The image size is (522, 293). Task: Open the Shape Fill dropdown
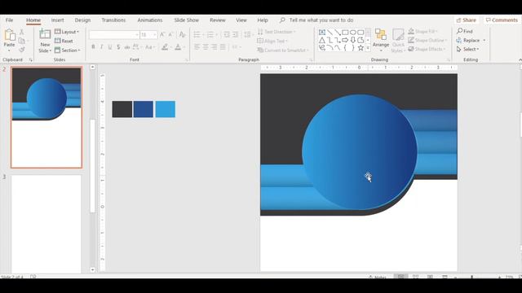pyautogui.click(x=422, y=31)
